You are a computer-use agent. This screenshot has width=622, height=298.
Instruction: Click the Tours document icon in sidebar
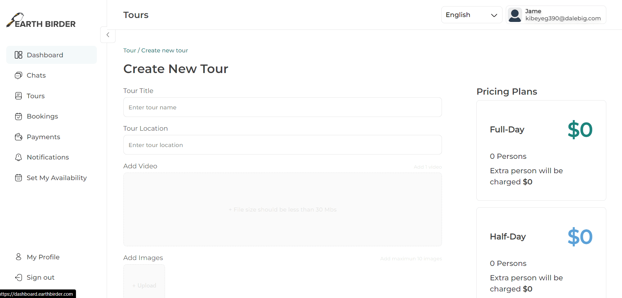(x=18, y=96)
